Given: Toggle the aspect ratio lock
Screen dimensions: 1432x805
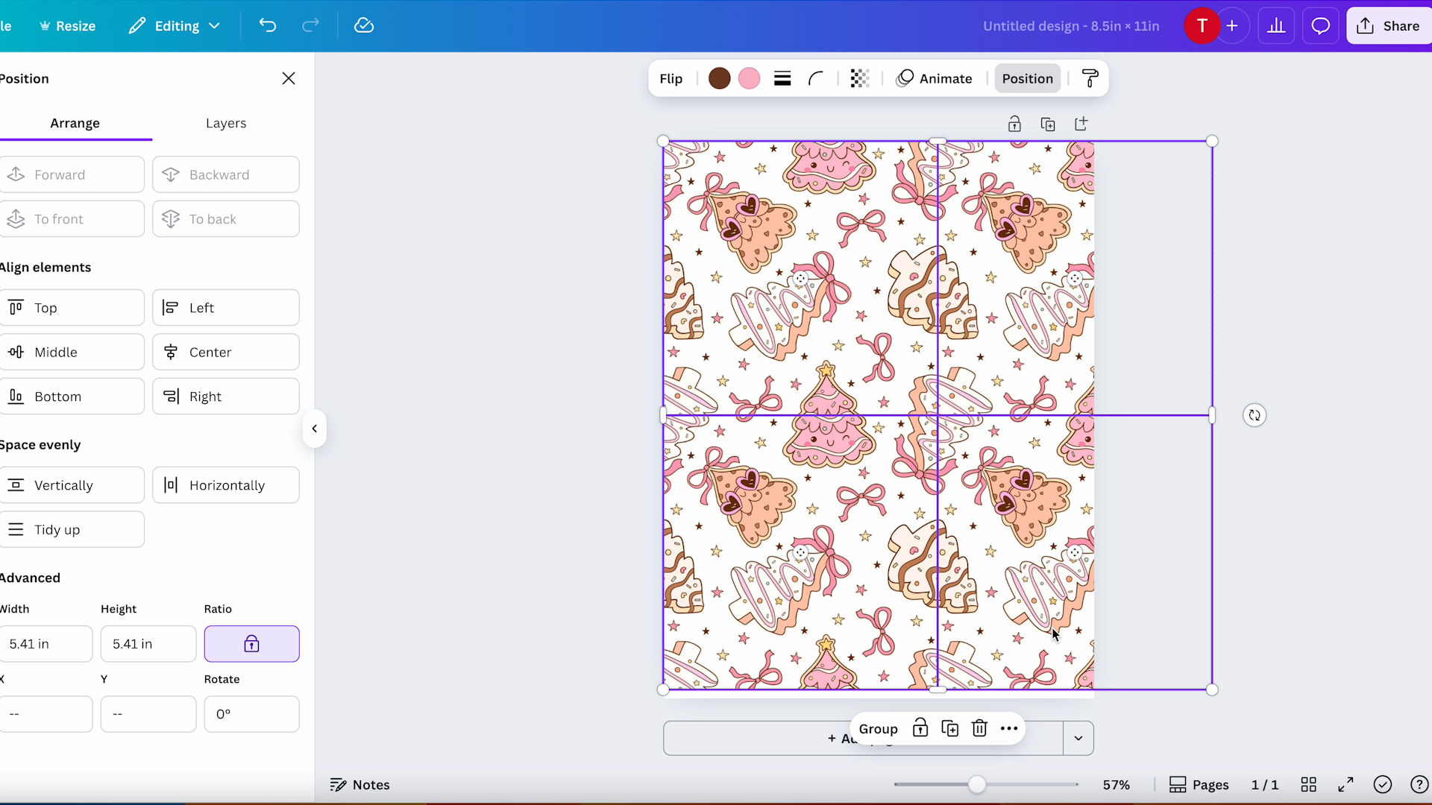Looking at the screenshot, I should [251, 643].
